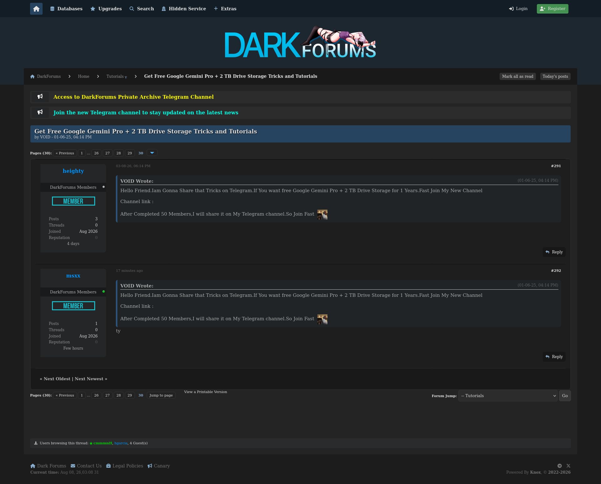
Task: Open the Forum Jump Tutorials dropdown
Action: [508, 396]
